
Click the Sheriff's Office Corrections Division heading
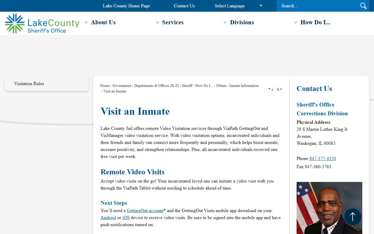point(322,109)
